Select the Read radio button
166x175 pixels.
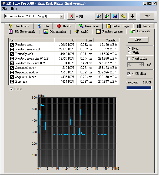click(x=129, y=48)
